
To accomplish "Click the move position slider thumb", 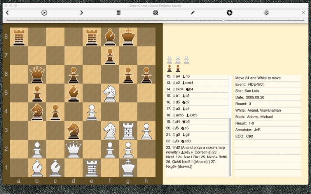I will 224,20.
